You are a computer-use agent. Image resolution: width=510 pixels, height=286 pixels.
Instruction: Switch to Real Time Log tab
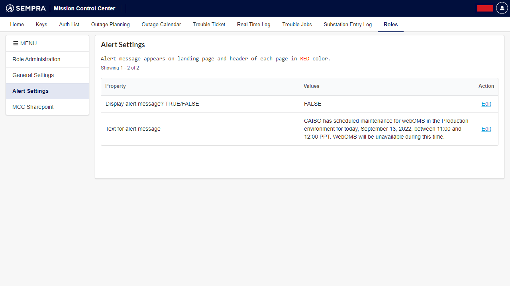point(254,24)
